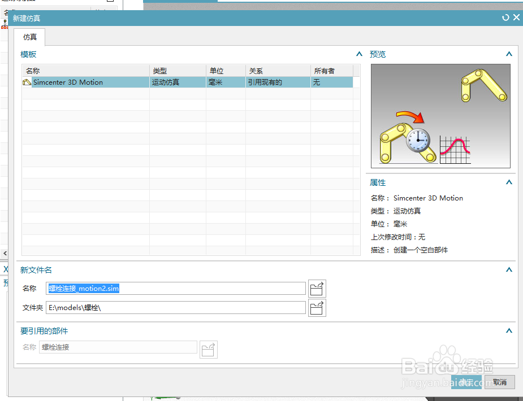Open browse icon for referenced part
523x401 pixels.
(209, 350)
